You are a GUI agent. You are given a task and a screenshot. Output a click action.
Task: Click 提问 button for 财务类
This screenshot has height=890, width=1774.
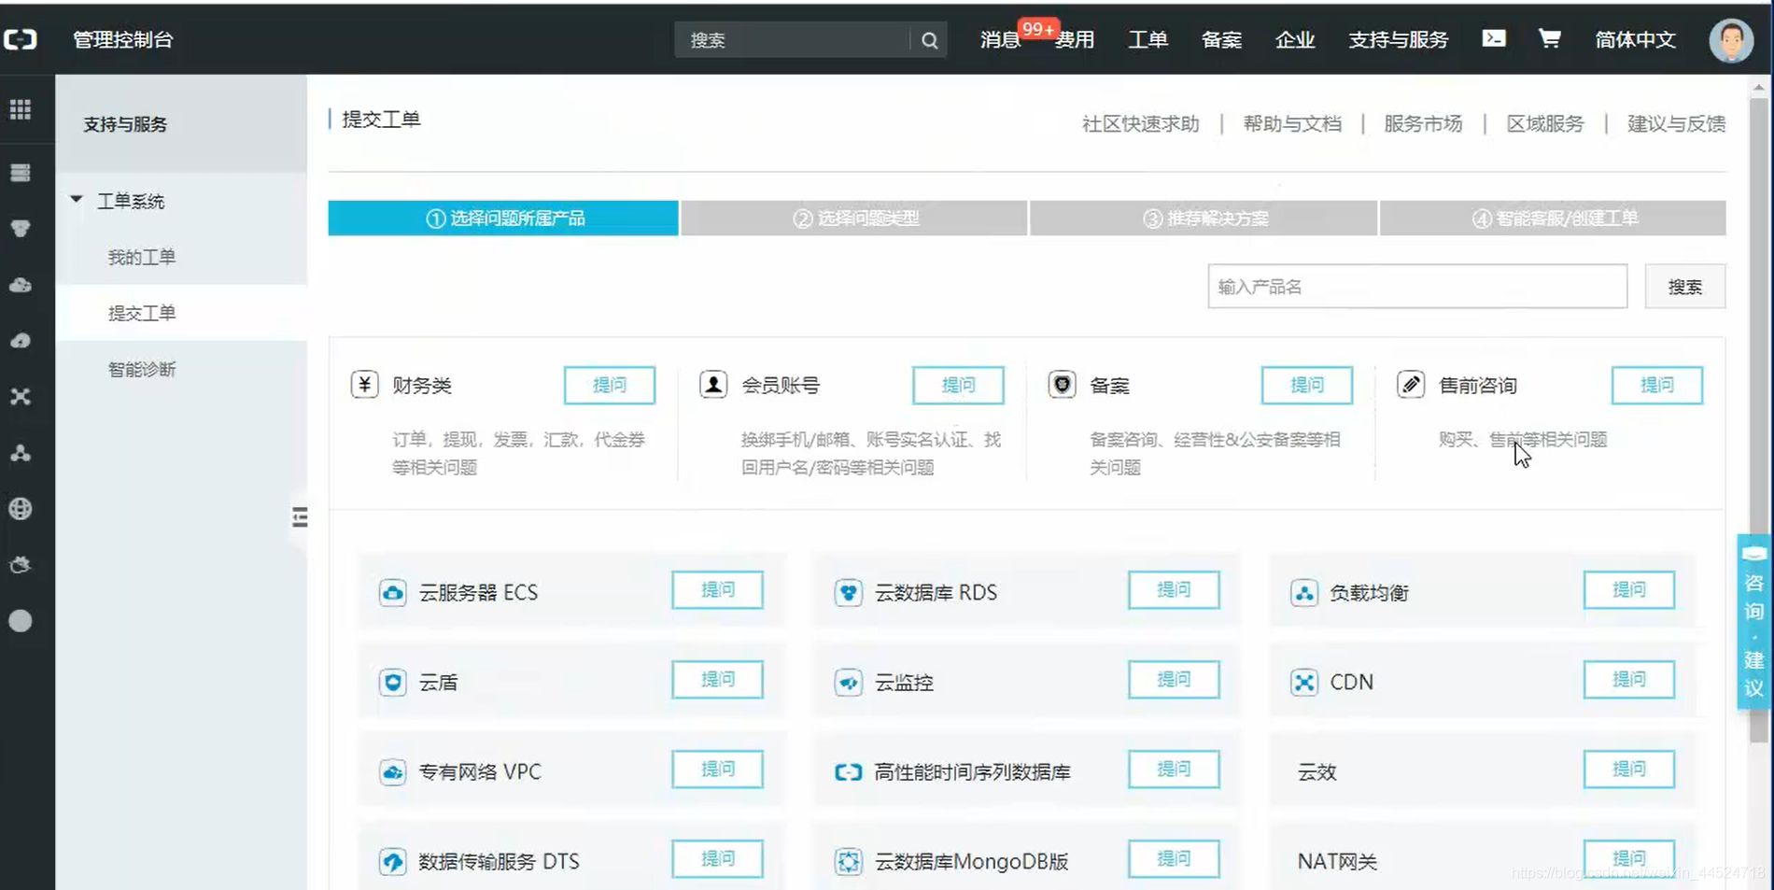[x=610, y=385]
